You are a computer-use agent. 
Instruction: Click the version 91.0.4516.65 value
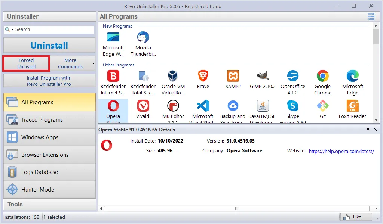tap(240, 141)
